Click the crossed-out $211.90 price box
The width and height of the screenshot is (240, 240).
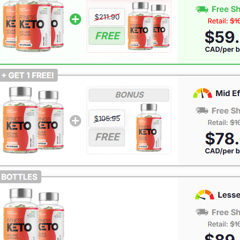pyautogui.click(x=107, y=17)
